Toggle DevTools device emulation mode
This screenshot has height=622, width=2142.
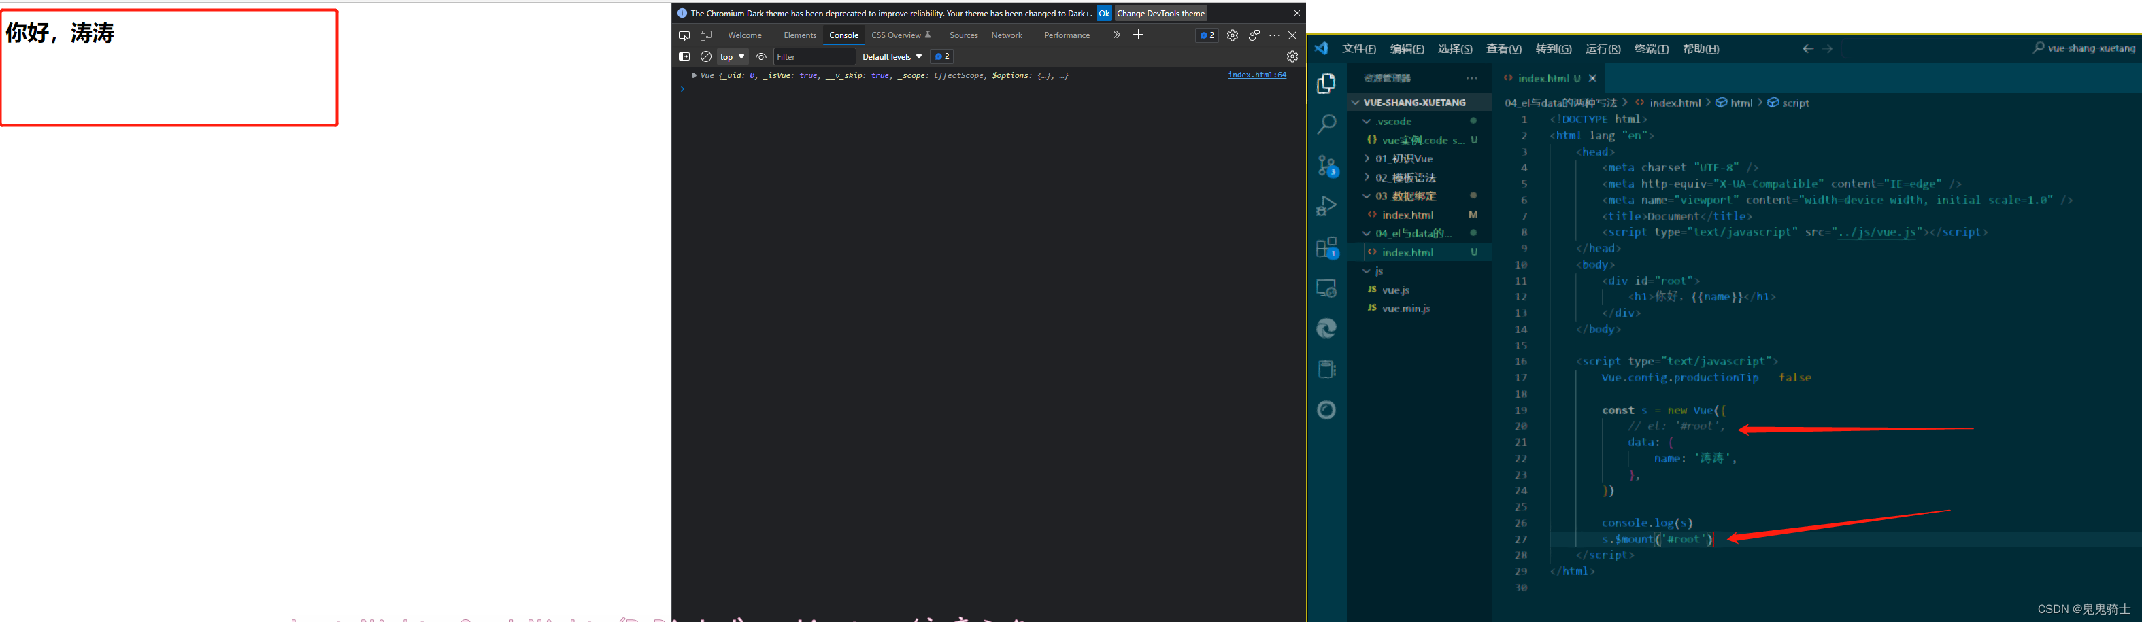tap(706, 35)
